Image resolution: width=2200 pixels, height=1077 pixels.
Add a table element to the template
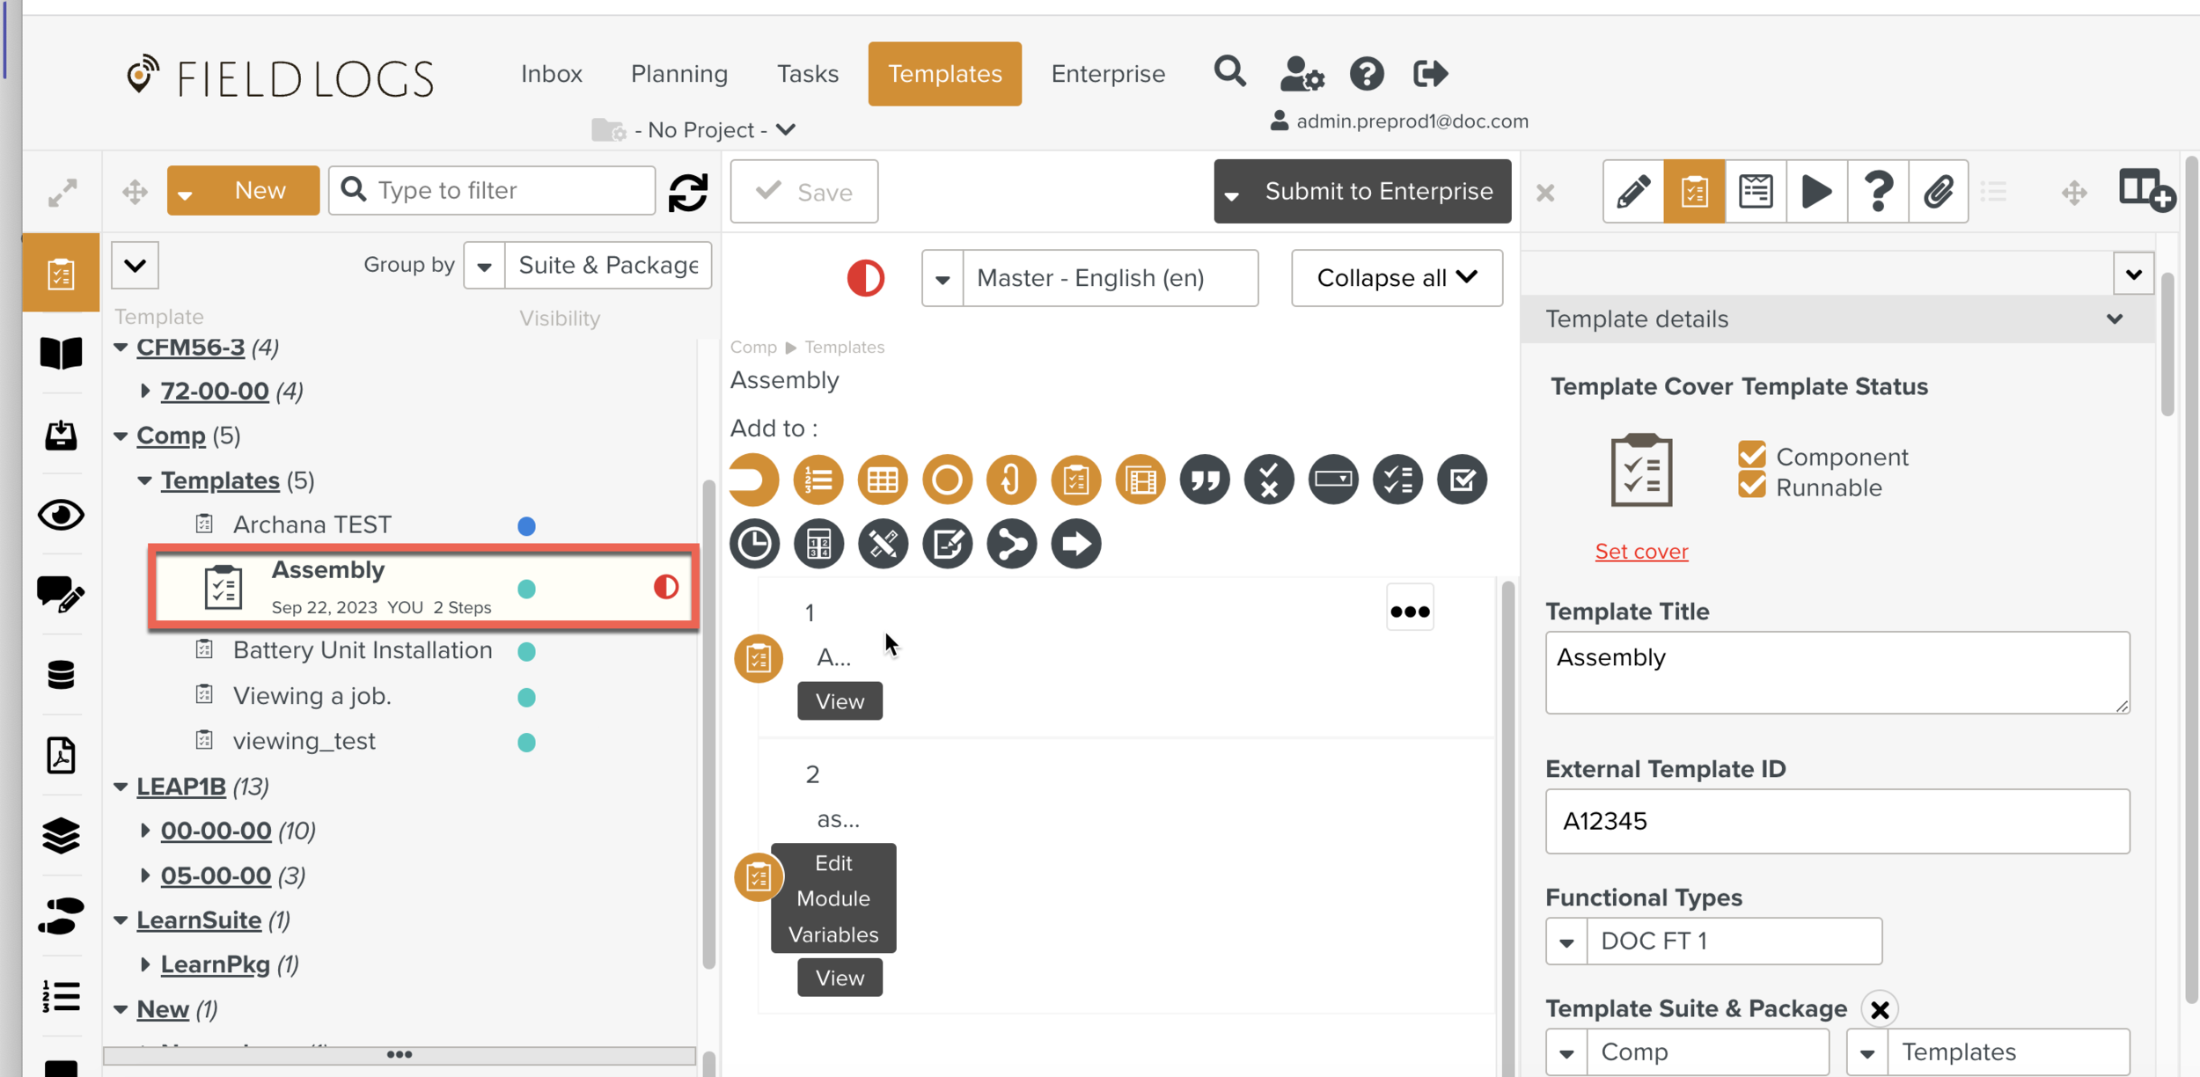click(882, 480)
